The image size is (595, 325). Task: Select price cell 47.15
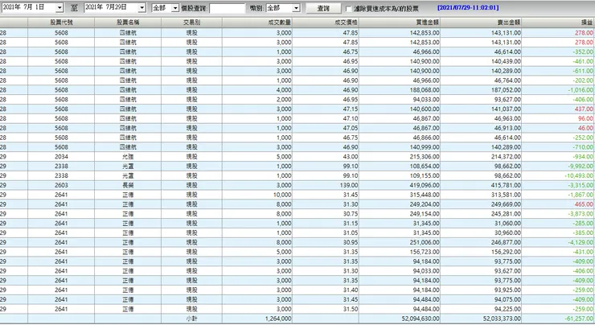click(351, 109)
